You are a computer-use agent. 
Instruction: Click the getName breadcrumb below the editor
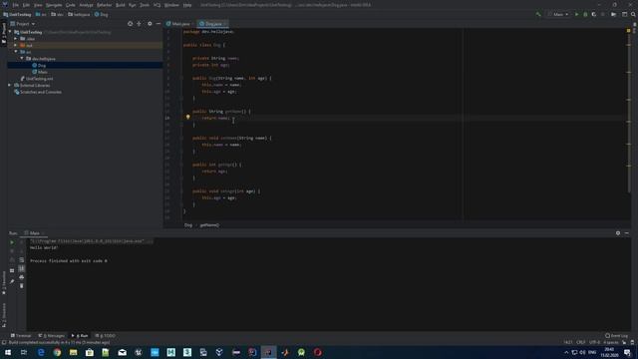(209, 225)
